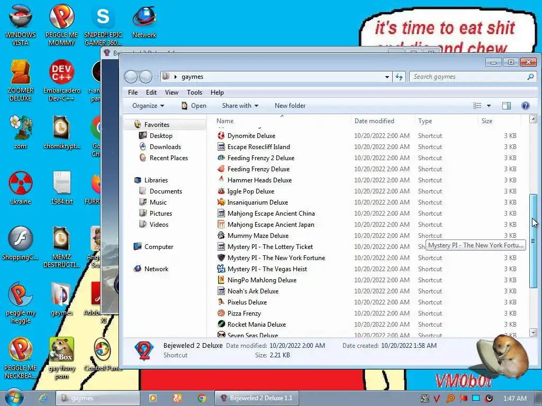Click Internet Explorer icon in taskbar
Image resolution: width=542 pixels, height=406 pixels.
click(x=43, y=398)
